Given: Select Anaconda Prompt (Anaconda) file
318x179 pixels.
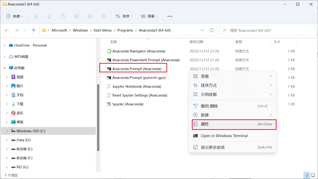Looking at the screenshot, I should point(137,69).
